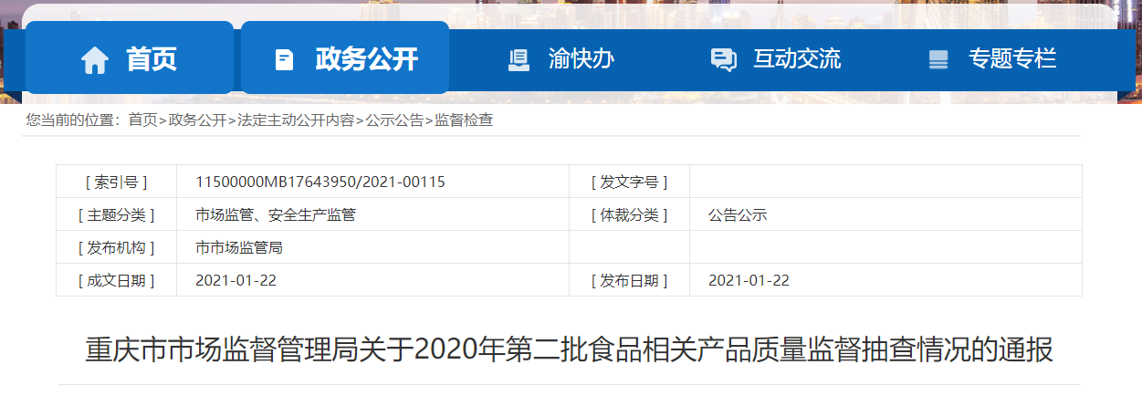Click the stamp icon beside 渝快办
The width and height of the screenshot is (1142, 396).
coord(519,60)
